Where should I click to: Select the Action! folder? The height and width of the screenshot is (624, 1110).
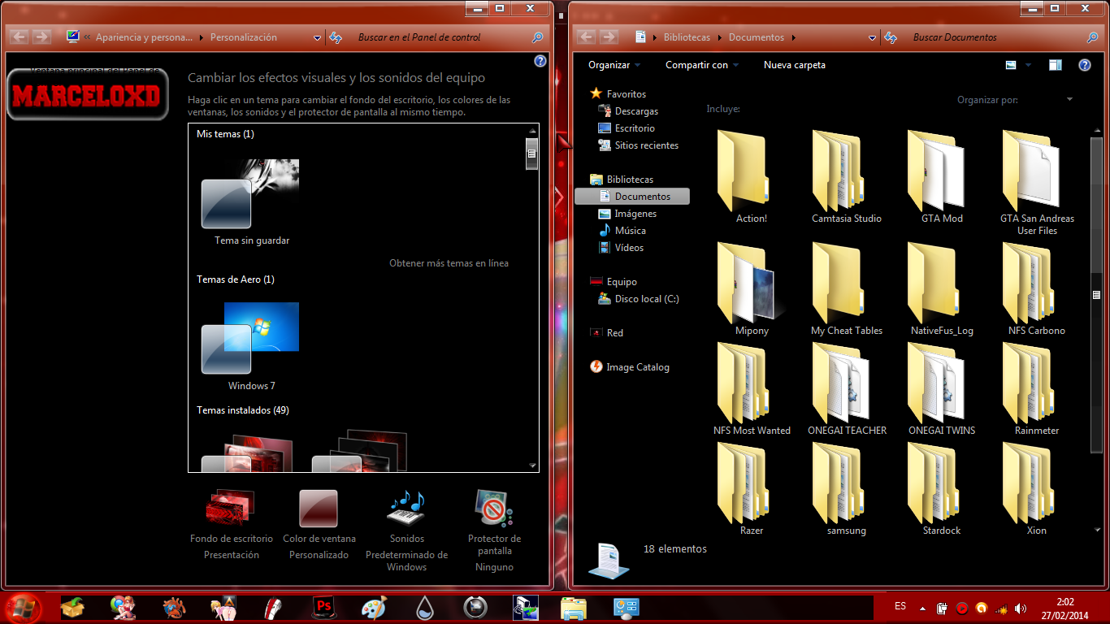(752, 175)
